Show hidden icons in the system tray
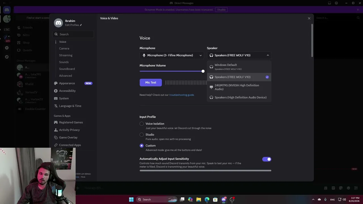Viewport: 363px width, 204px height. [x=313, y=199]
